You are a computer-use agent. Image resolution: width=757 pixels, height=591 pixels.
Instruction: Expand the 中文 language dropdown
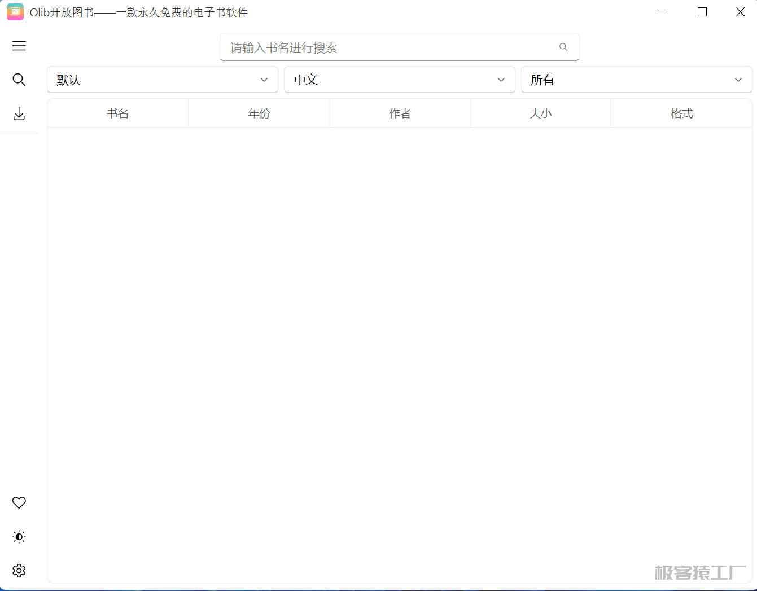point(400,80)
